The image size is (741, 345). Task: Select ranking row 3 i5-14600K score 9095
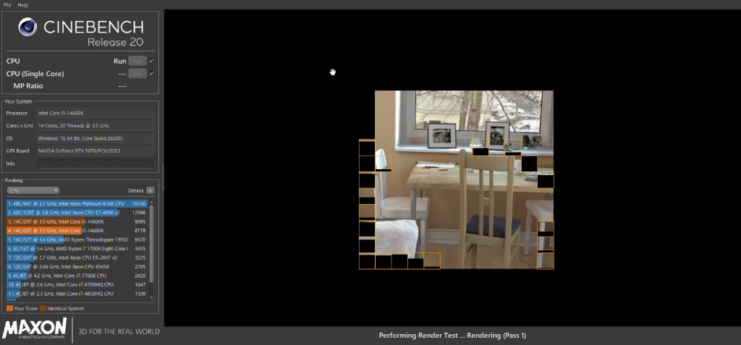tap(77, 221)
